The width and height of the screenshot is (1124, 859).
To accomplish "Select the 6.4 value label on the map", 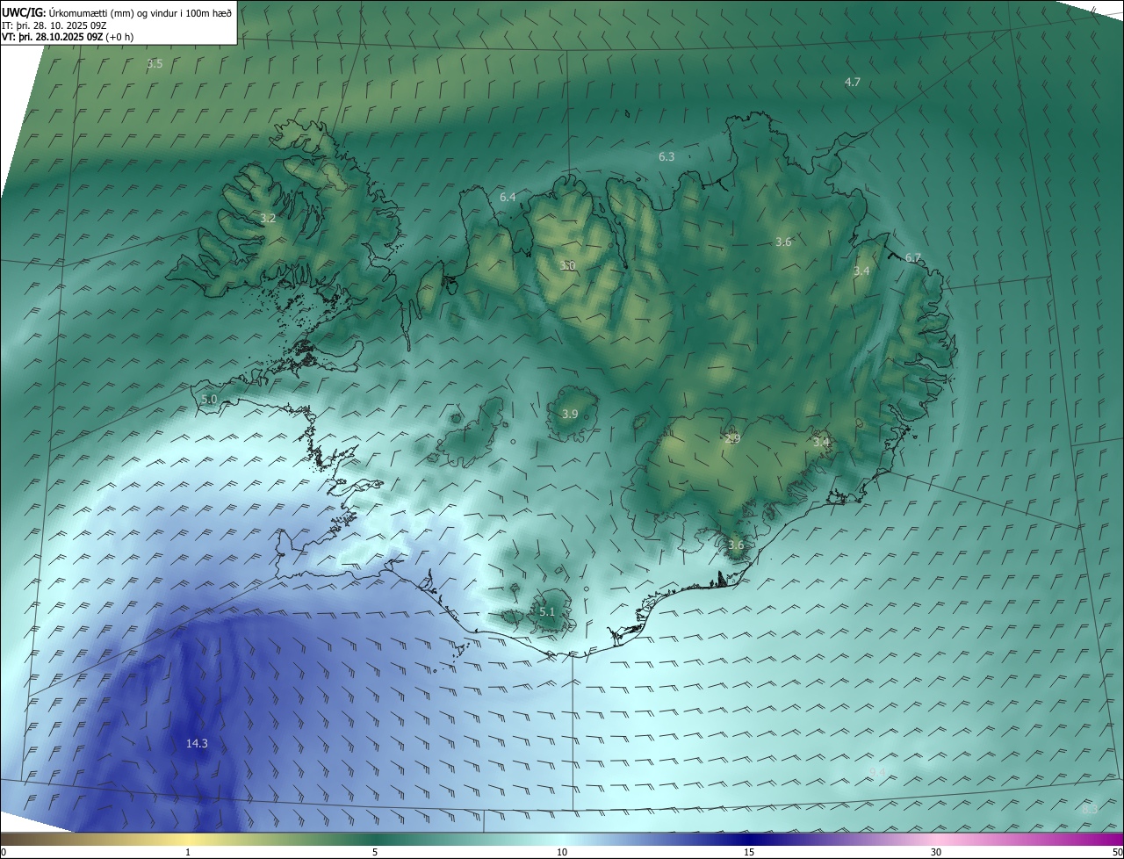I will tap(508, 198).
